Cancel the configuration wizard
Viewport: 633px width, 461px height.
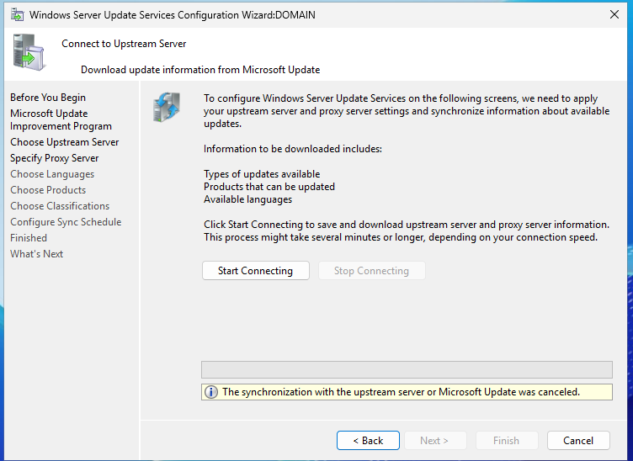(x=578, y=441)
